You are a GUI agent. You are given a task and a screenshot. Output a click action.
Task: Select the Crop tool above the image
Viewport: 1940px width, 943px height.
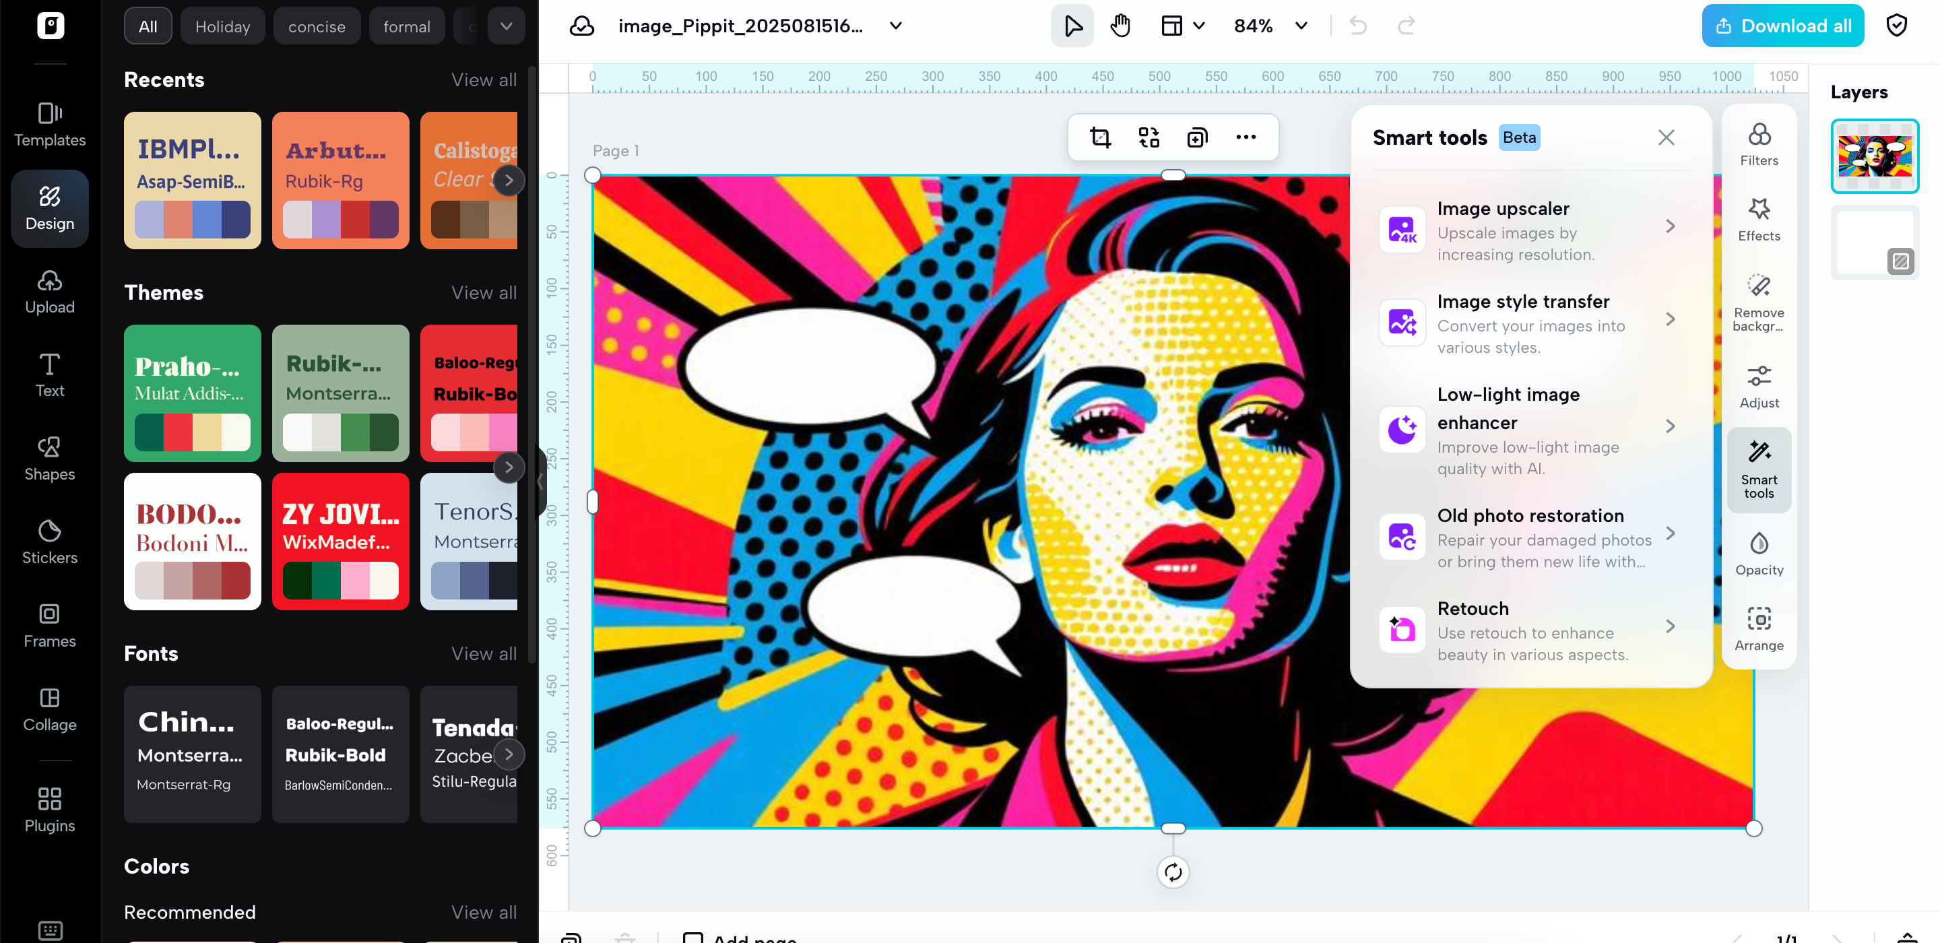1101,137
